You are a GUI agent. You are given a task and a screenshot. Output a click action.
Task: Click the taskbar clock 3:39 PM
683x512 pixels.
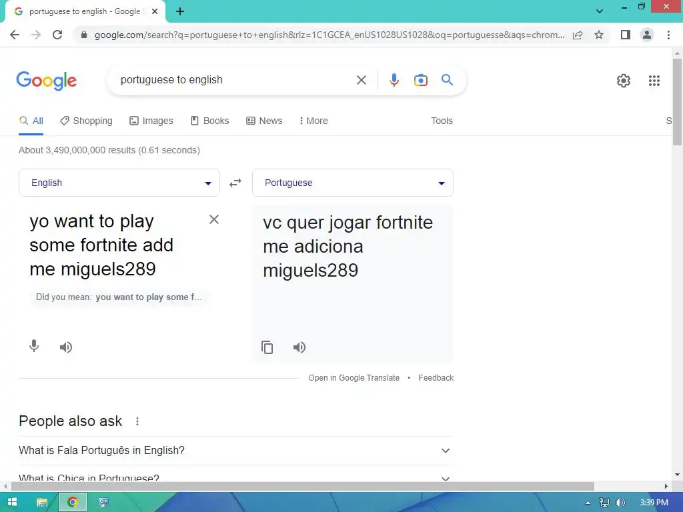pyautogui.click(x=654, y=503)
